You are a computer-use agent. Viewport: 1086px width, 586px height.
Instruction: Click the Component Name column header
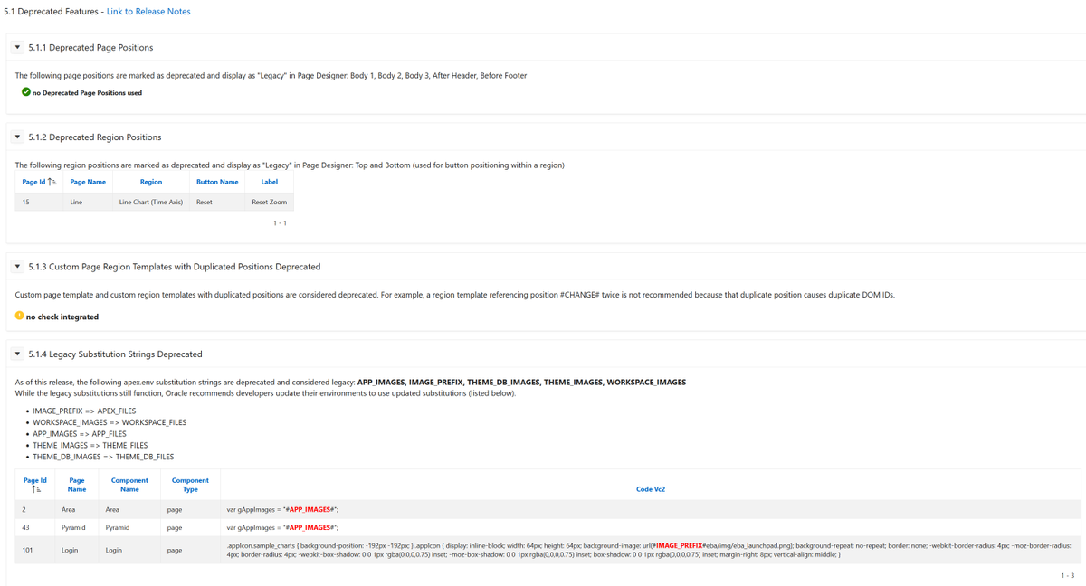[x=129, y=485]
